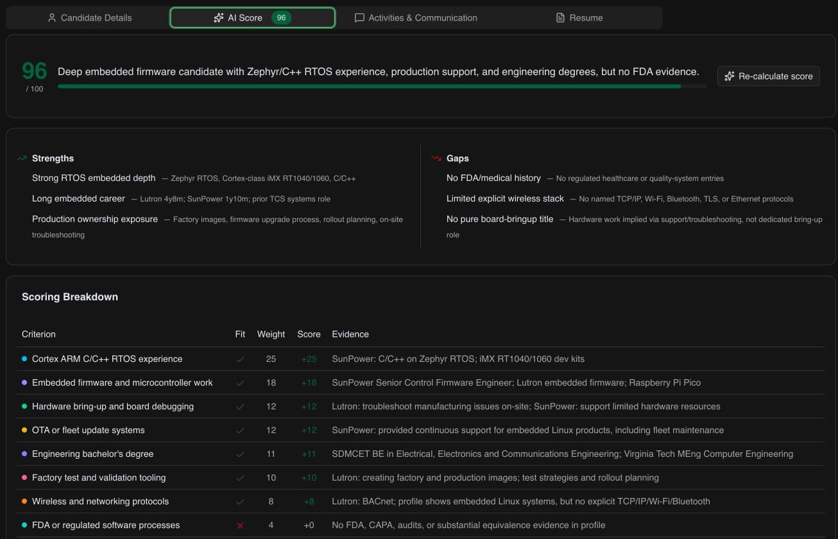This screenshot has width=838, height=539.
Task: Click 'Embedded firmware and microcontroller work' criterion
Action: (x=123, y=383)
